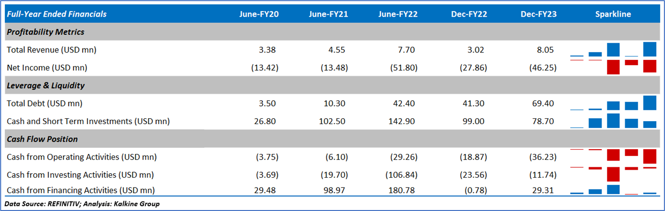
Task: Select the Leverage & Liquidity section row
Action: (x=46, y=85)
